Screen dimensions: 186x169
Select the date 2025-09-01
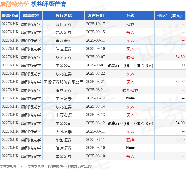coord(96,65)
